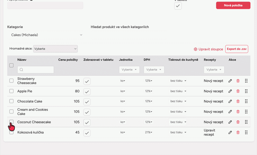This screenshot has width=257, height=155.
Task: Expand the Hromadné akce dropdown
Action: (55, 49)
